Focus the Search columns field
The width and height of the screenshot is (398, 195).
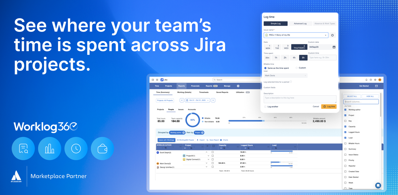[361, 102]
